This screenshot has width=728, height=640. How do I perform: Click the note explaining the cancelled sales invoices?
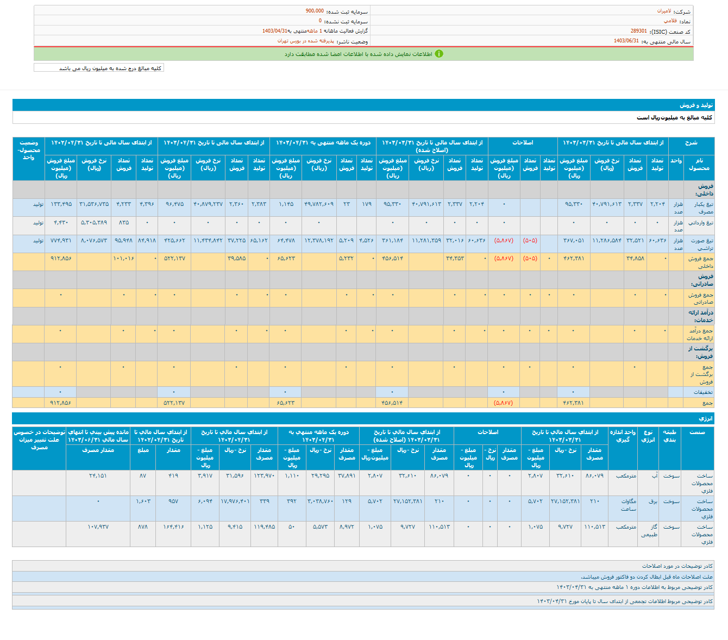(647, 576)
